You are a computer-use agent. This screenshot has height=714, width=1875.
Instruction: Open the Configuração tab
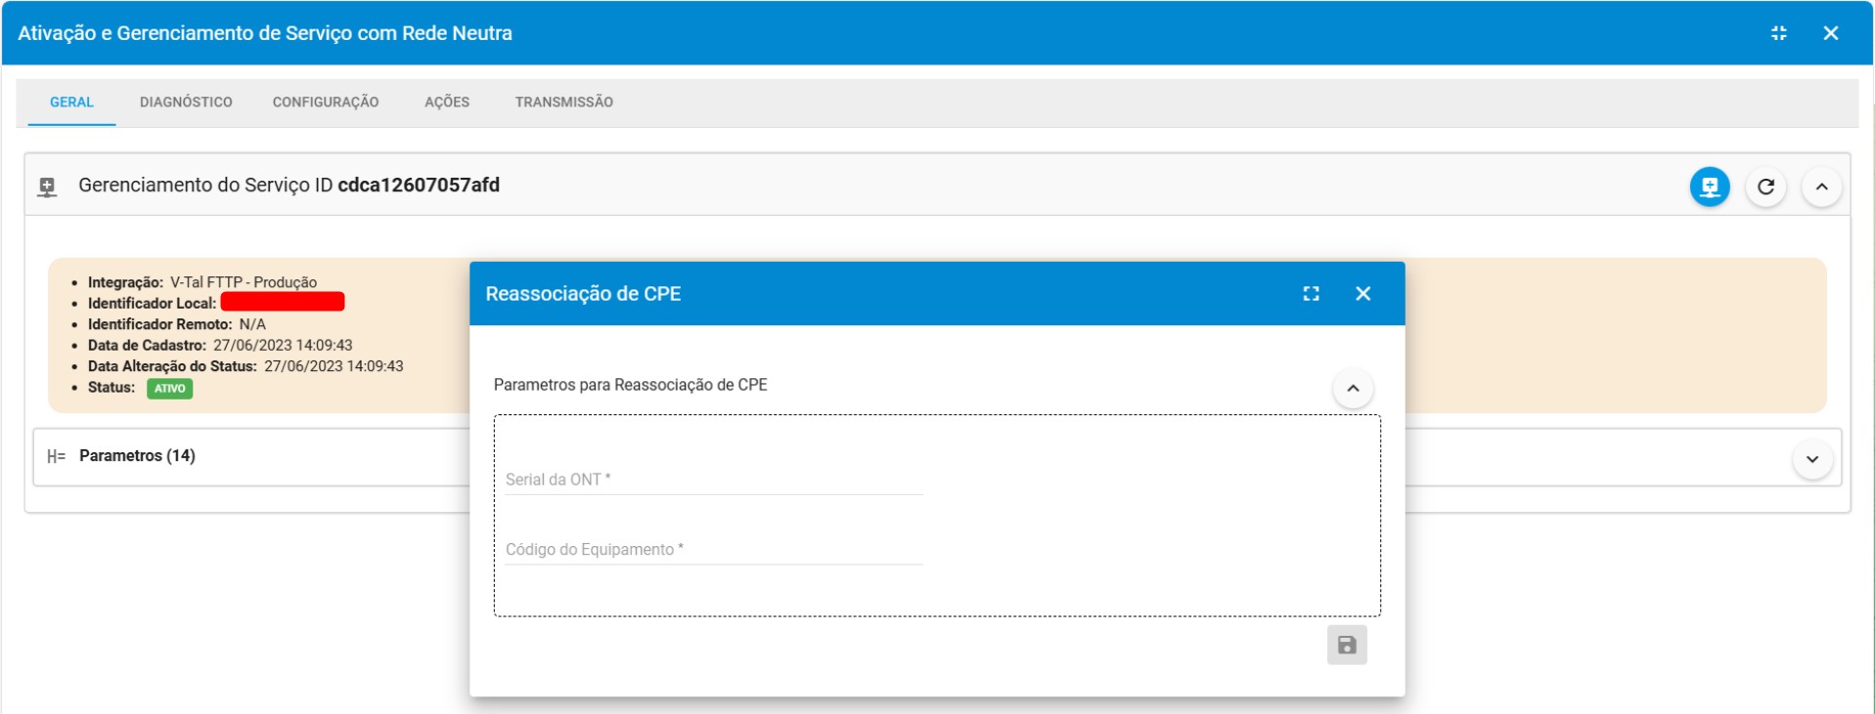[x=325, y=102]
